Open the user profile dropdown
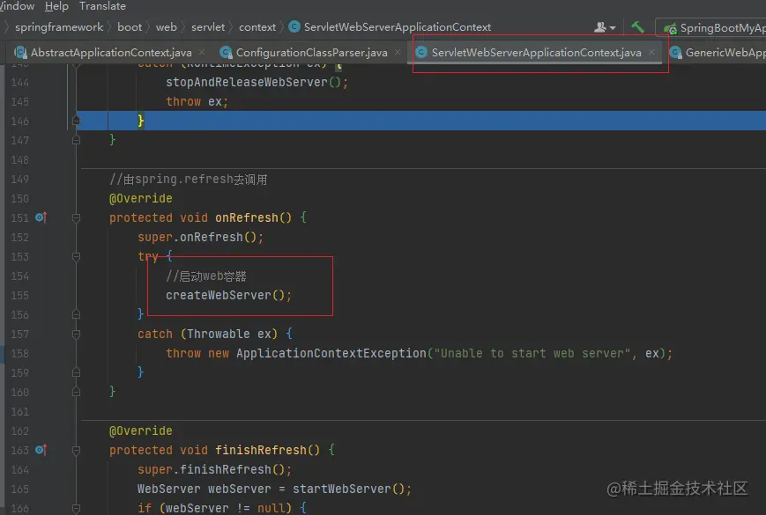This screenshot has height=515, width=766. (x=605, y=27)
